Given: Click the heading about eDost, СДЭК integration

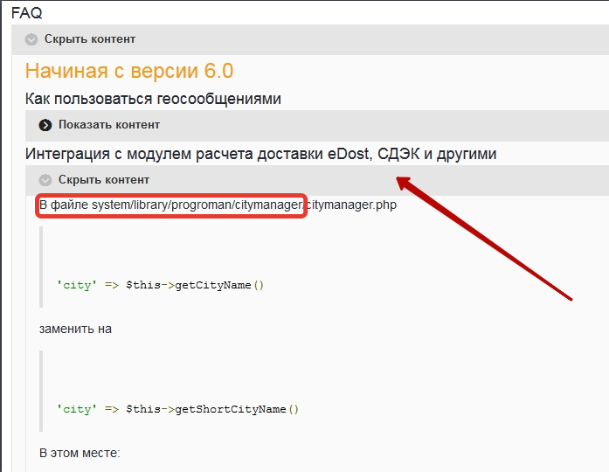Looking at the screenshot, I should click(260, 154).
